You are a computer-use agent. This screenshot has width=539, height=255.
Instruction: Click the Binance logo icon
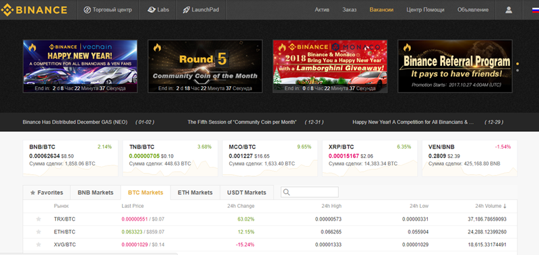7,9
